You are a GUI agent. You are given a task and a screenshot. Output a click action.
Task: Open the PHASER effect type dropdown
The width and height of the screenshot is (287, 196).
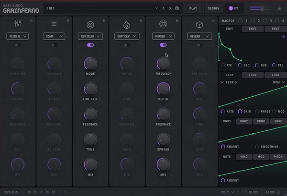(x=163, y=36)
